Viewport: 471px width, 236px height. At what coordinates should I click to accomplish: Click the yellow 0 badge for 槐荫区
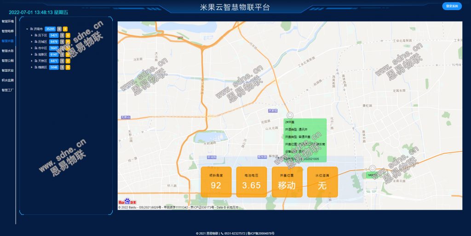pyautogui.click(x=68, y=67)
